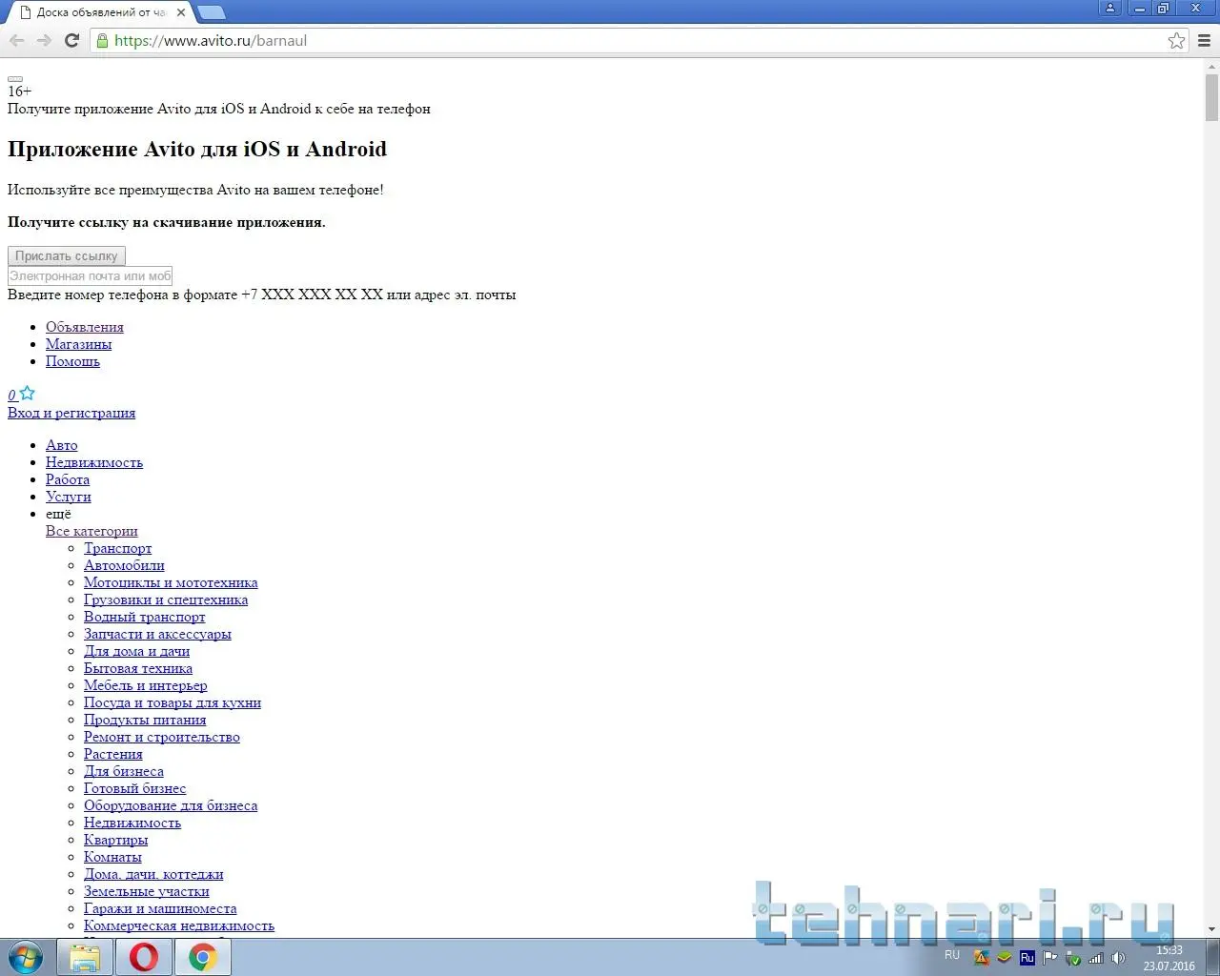Click the blue favorites star beside 0
1220x976 pixels.
coord(28,393)
